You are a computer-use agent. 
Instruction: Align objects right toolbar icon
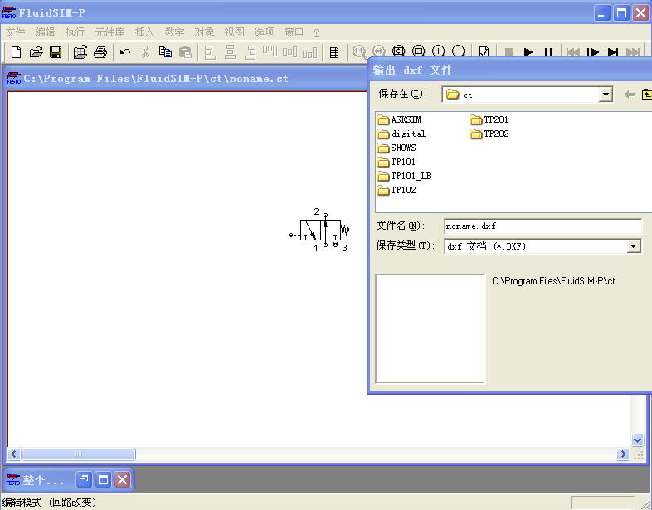(x=250, y=52)
